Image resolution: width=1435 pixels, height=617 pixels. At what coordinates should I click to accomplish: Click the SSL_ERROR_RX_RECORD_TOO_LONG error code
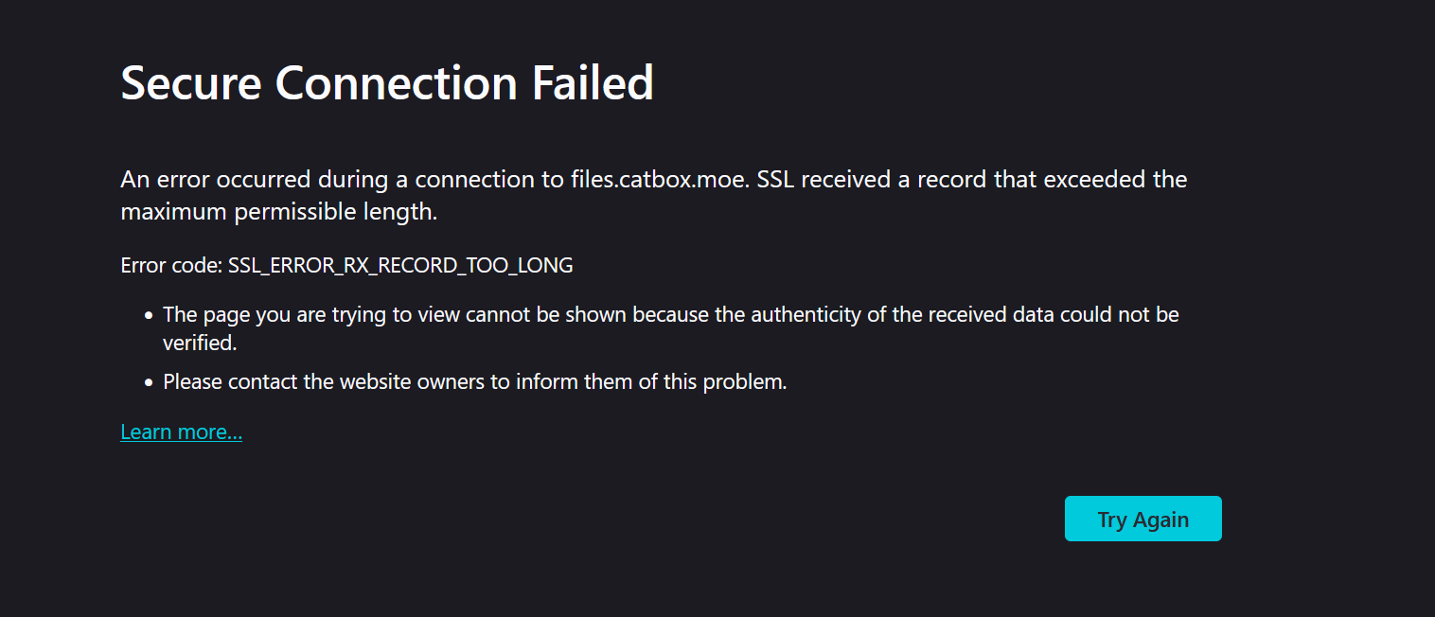pos(400,266)
